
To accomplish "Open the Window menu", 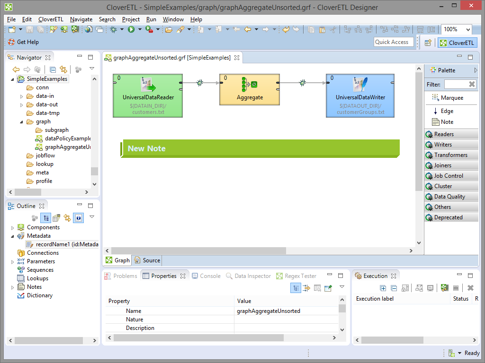I will tap(173, 19).
